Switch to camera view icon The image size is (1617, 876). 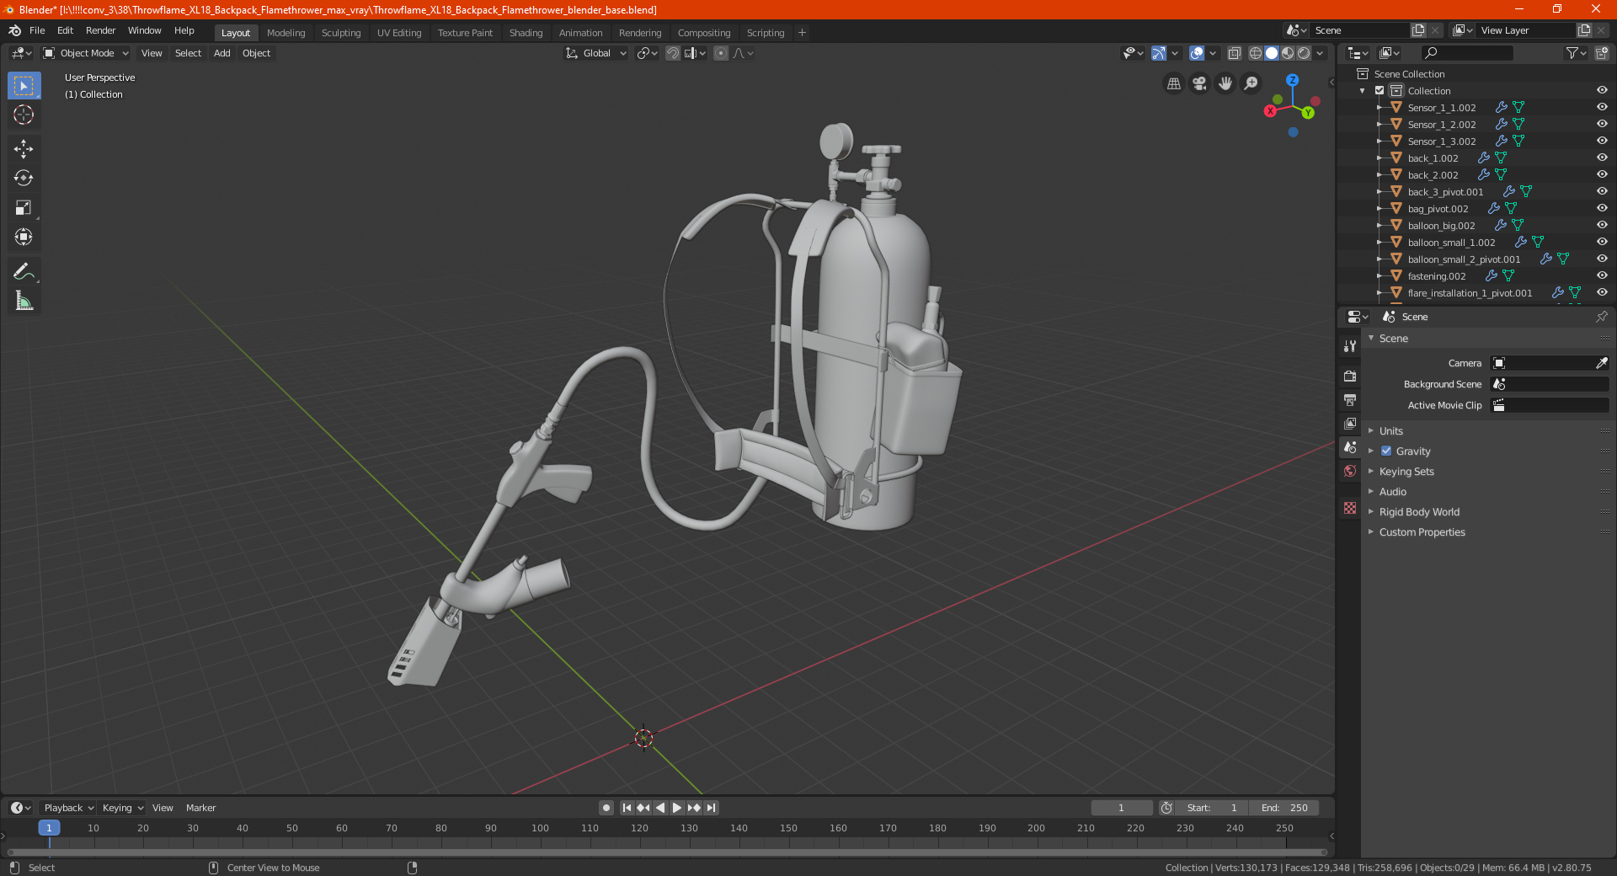(1199, 83)
